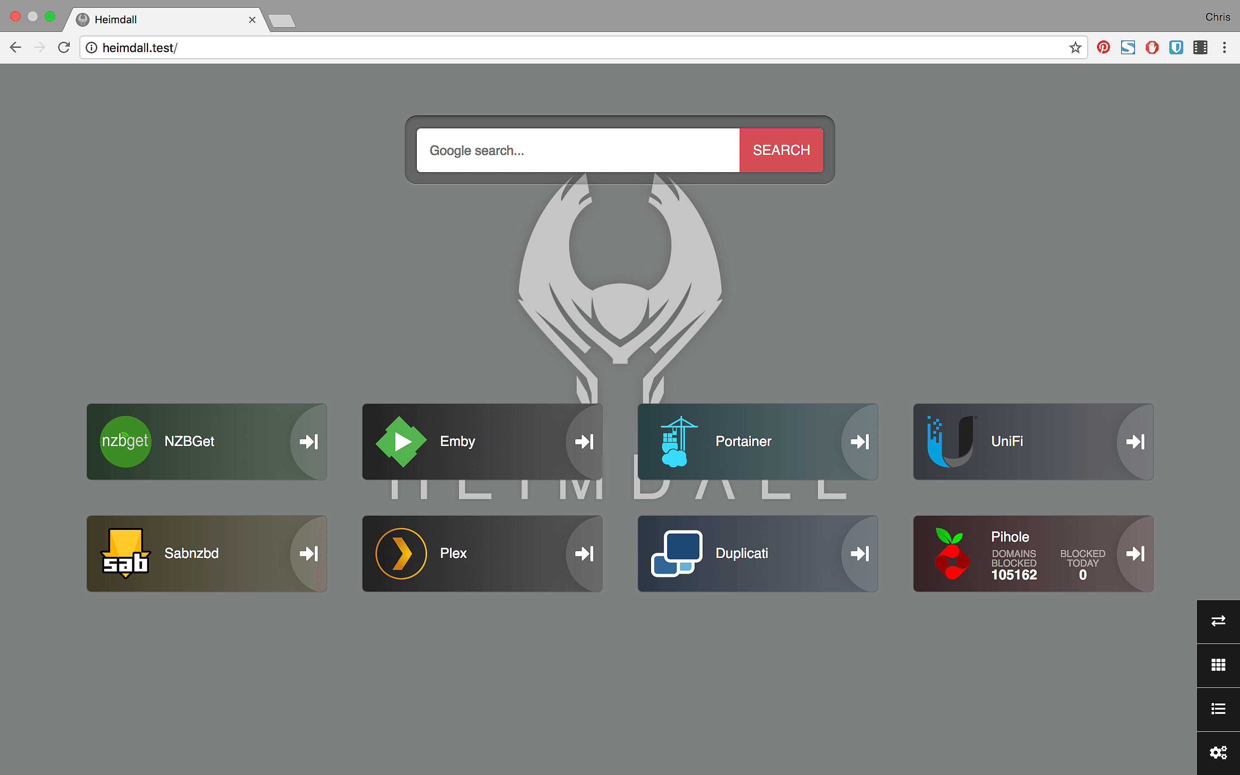
Task: Open the Chrome three-dot menu
Action: pyautogui.click(x=1224, y=47)
